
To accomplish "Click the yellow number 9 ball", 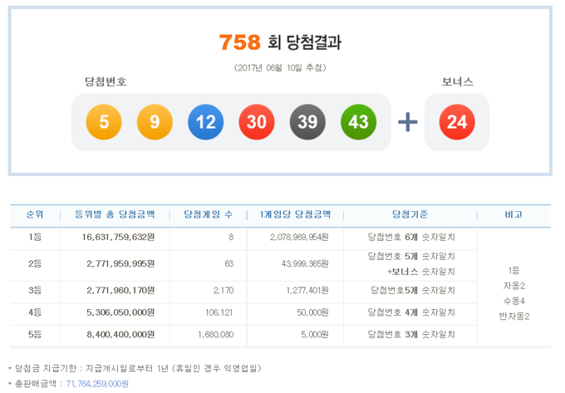I will (154, 122).
